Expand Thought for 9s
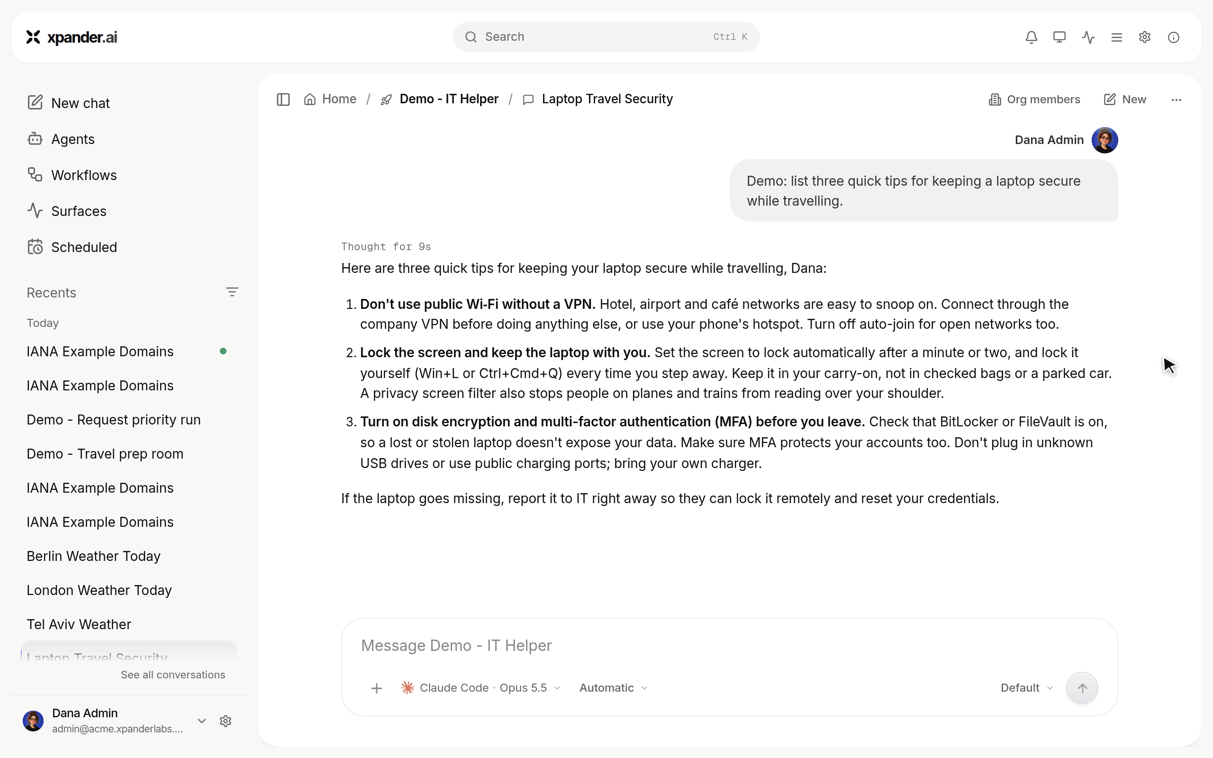 386,246
